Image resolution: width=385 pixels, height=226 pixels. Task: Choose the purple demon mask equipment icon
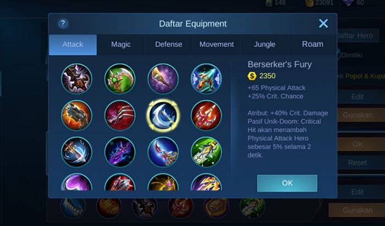[x=120, y=152]
